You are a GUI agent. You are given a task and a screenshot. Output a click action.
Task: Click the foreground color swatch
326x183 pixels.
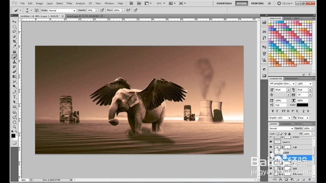(13, 136)
